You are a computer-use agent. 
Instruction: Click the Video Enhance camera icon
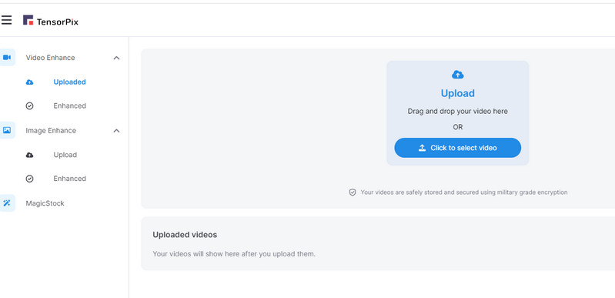coord(7,57)
